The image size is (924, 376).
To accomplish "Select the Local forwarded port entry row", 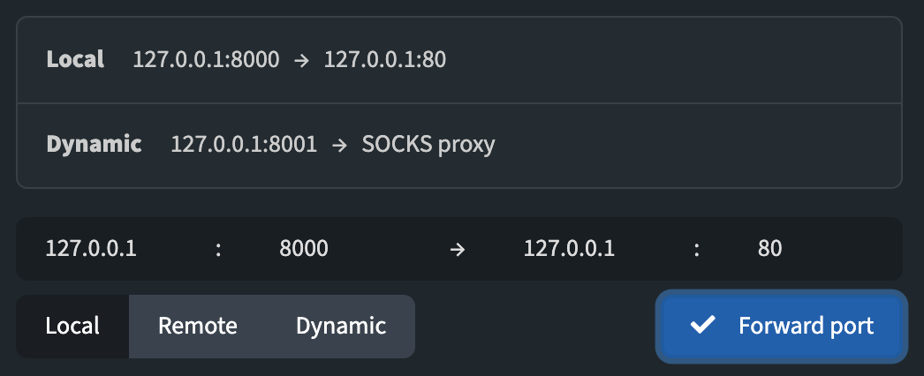I will 459,60.
